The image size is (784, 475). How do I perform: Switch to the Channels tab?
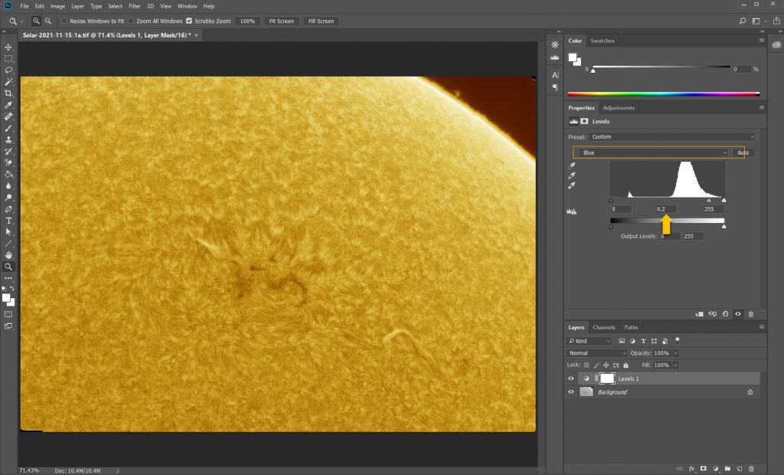[603, 327]
